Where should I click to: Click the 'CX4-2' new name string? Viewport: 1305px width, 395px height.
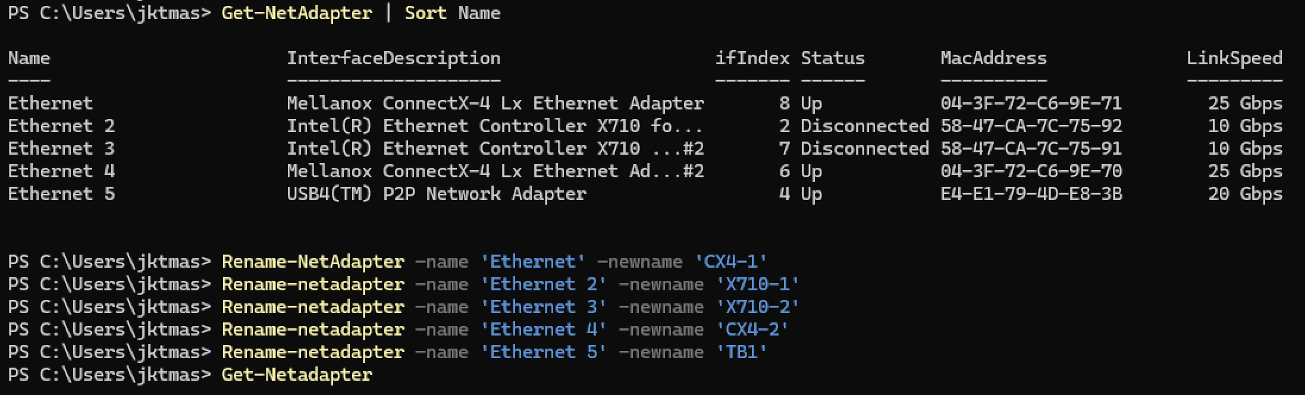coord(752,330)
